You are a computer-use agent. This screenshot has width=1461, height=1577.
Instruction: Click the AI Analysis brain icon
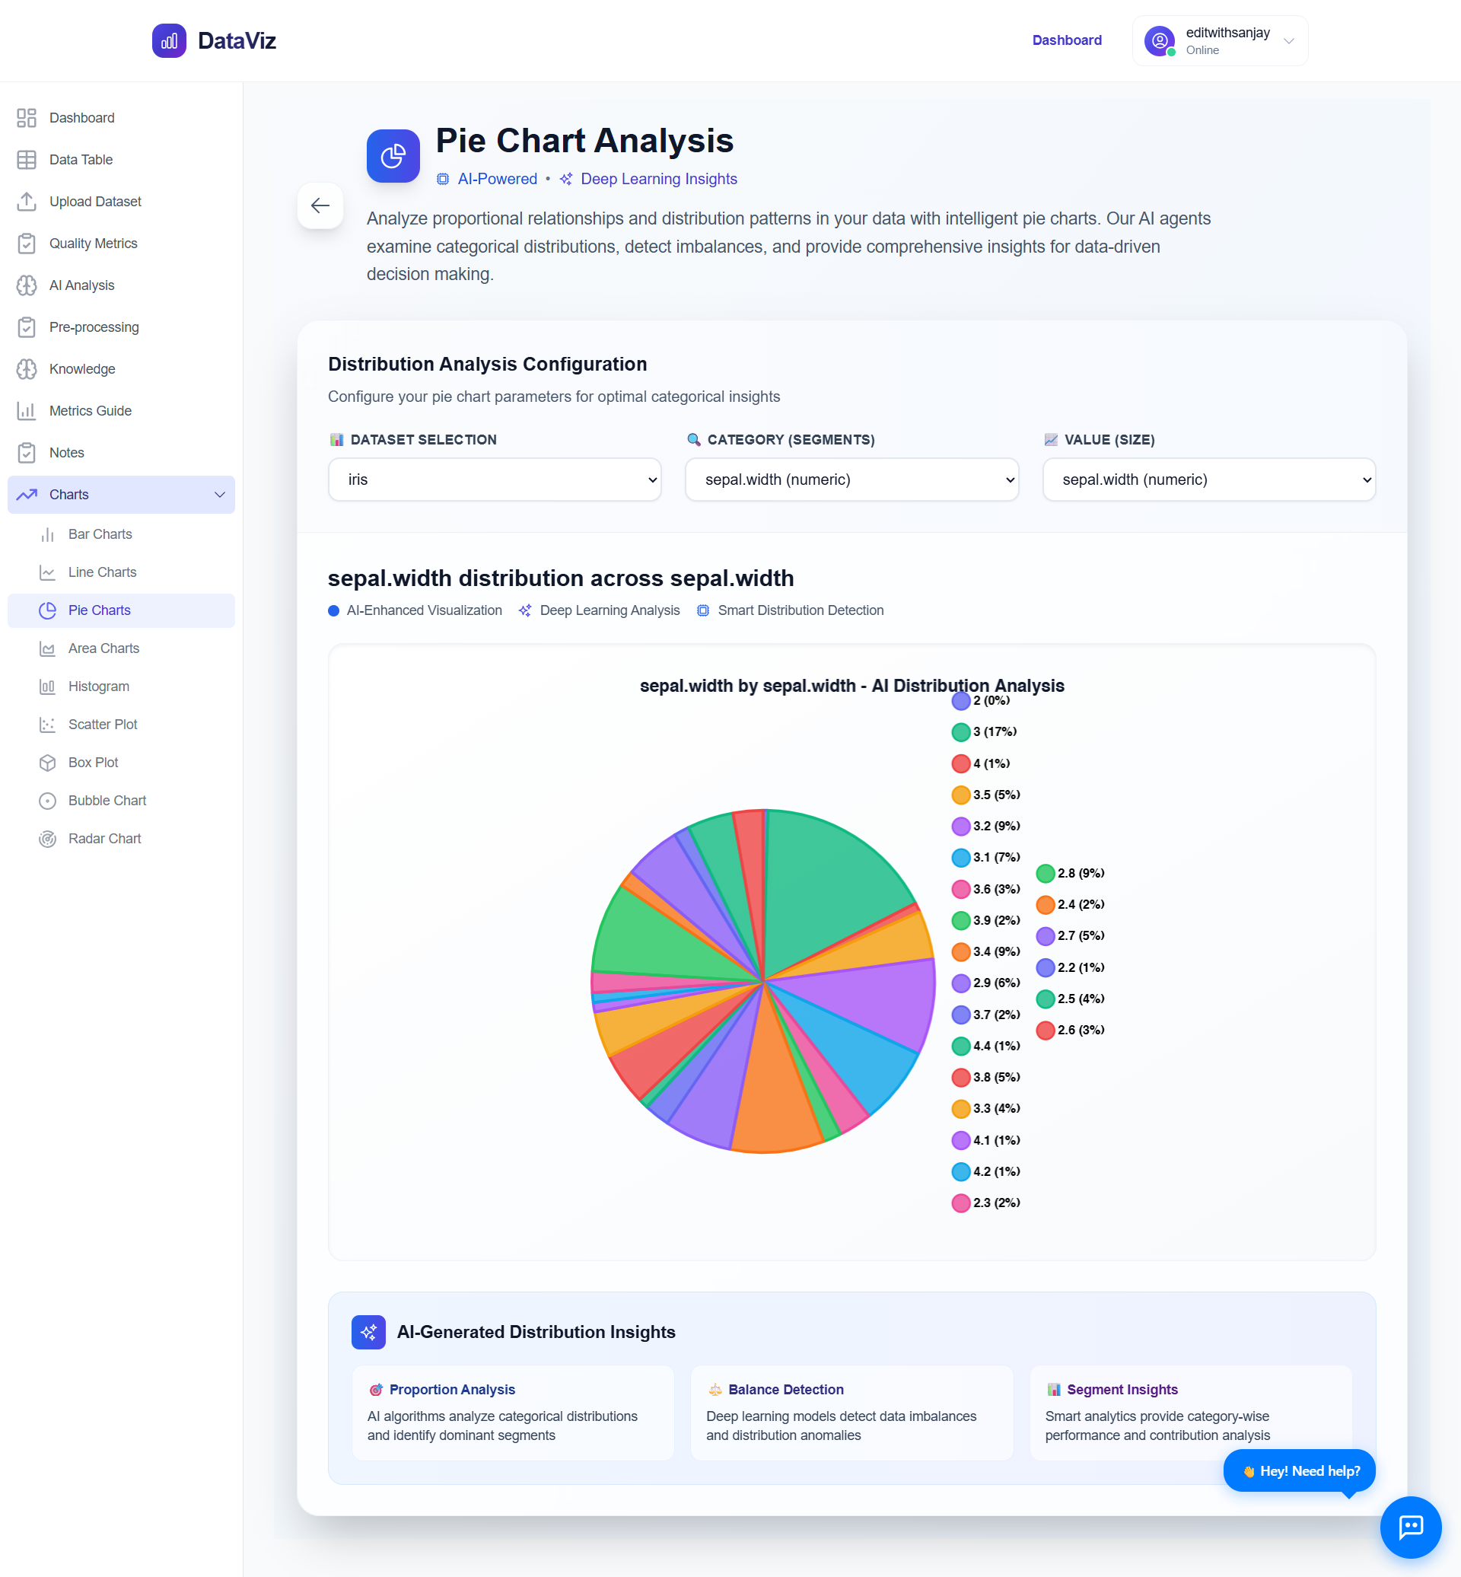click(27, 285)
